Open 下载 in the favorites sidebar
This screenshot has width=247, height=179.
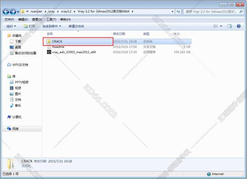coord(16,42)
